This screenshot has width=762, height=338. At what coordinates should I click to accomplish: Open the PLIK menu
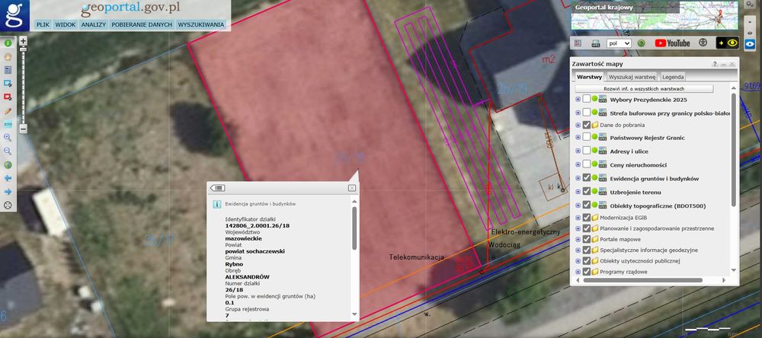(43, 24)
